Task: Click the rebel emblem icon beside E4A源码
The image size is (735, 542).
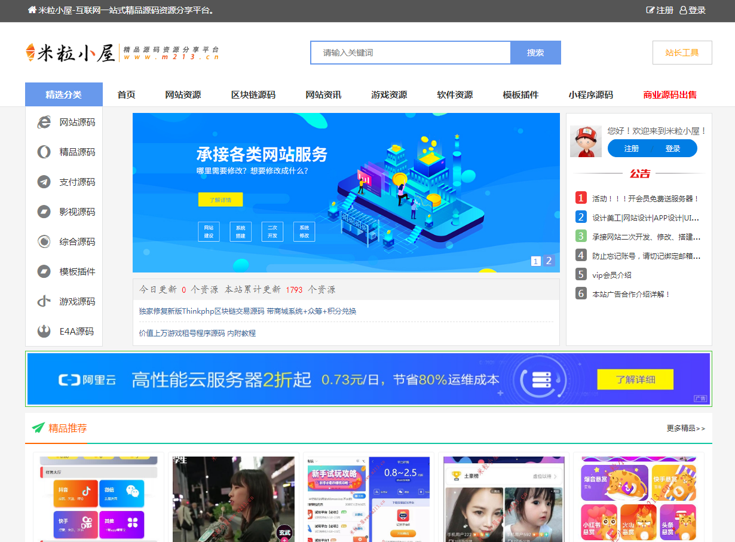Action: [x=44, y=332]
